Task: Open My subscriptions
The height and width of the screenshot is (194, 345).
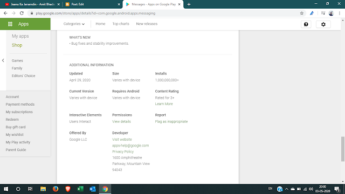Action: [x=19, y=112]
